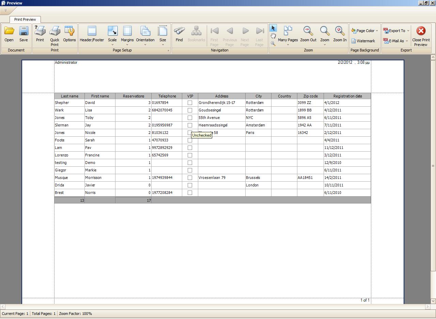Screen dimensions: 436x319
Task: Select the mouse pointer tool
Action: [x=273, y=28]
